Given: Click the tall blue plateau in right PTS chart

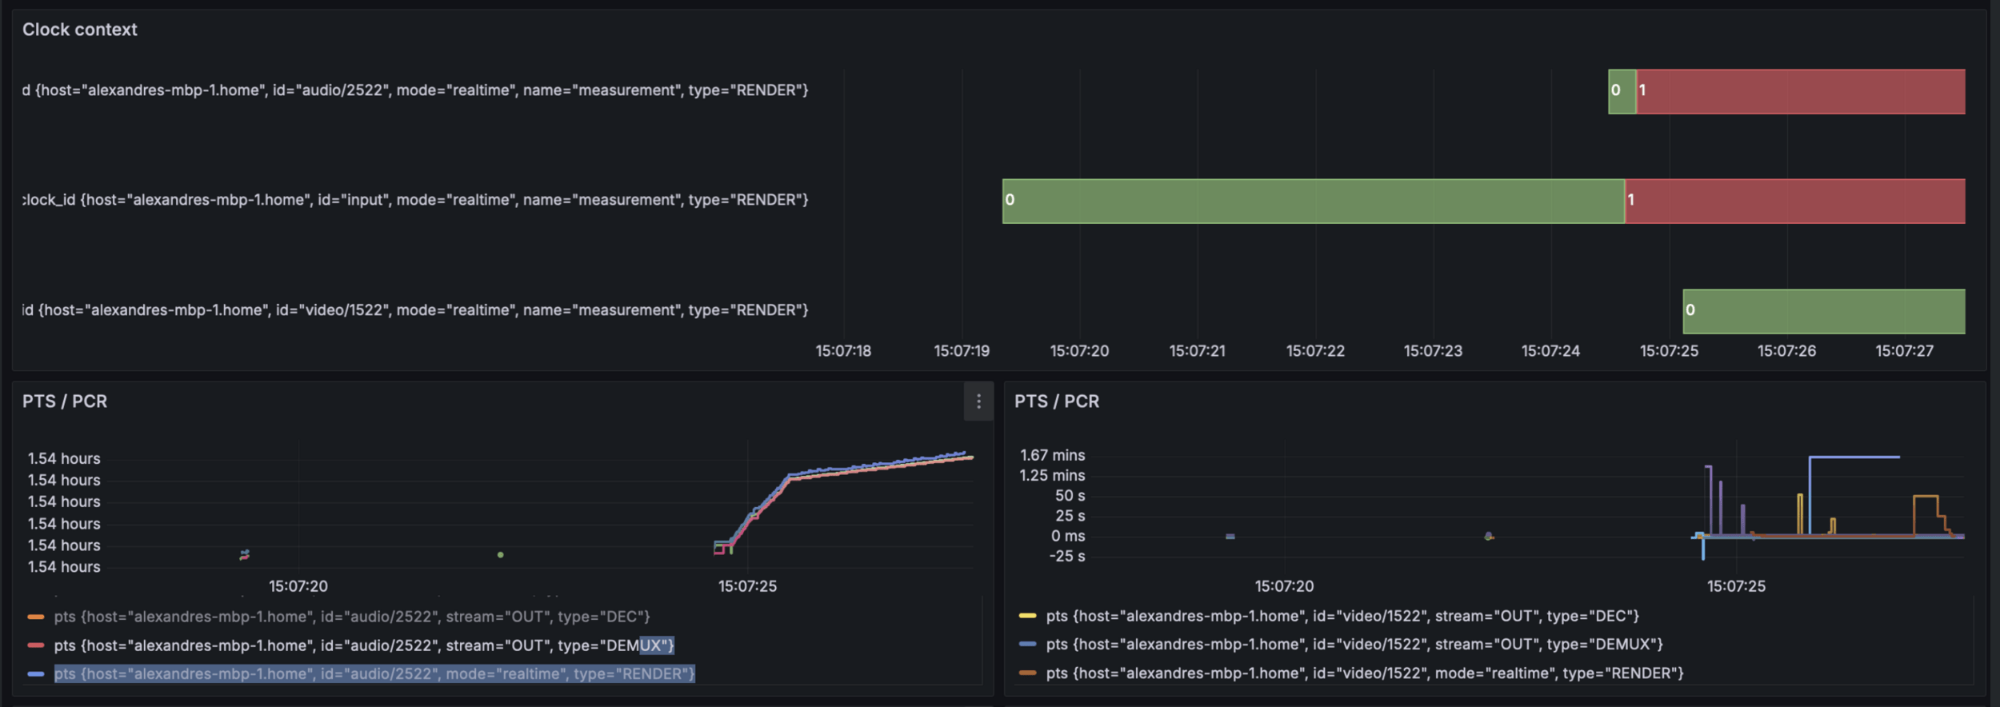Looking at the screenshot, I should click(1854, 457).
